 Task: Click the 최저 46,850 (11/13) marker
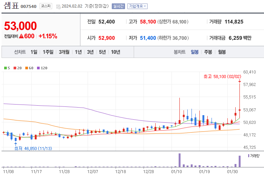[x=33, y=148]
